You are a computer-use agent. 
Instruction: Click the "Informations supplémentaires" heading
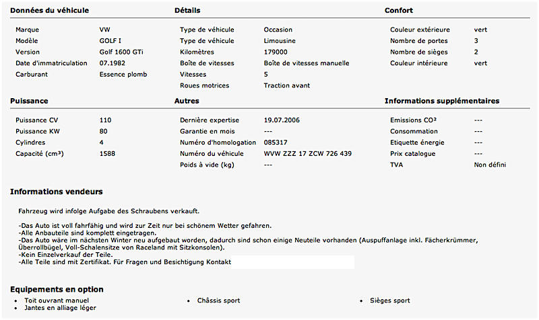[x=441, y=101]
